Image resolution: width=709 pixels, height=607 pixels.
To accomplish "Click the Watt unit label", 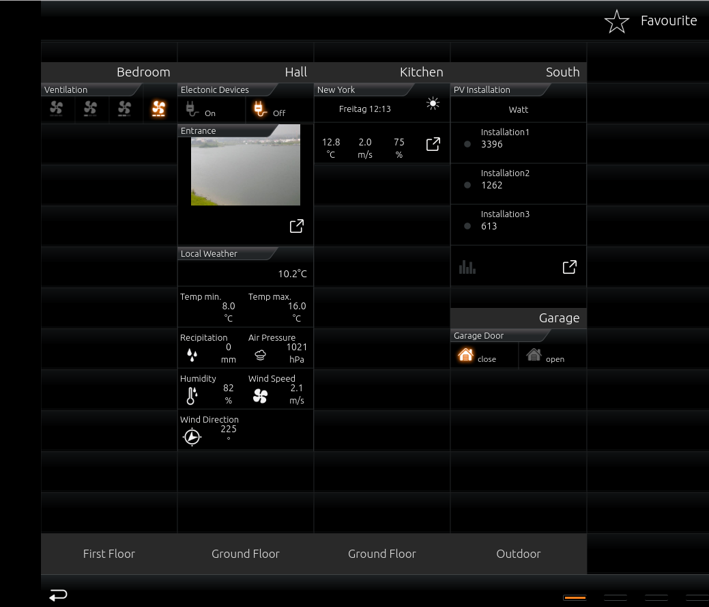I will (518, 109).
